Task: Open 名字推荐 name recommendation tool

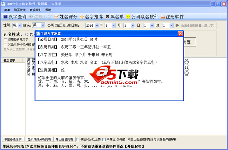Action: pos(92,16)
